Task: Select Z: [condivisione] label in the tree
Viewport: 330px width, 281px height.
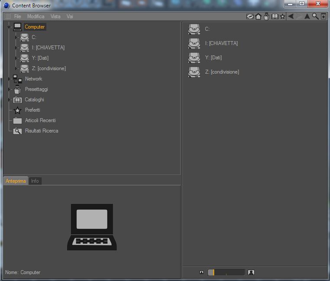Action: 49,68
